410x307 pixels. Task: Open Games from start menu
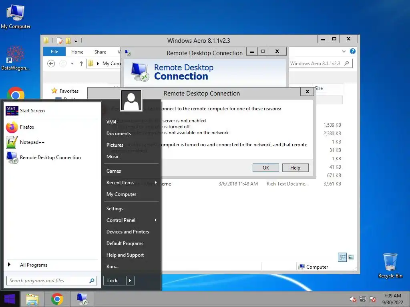pyautogui.click(x=131, y=171)
